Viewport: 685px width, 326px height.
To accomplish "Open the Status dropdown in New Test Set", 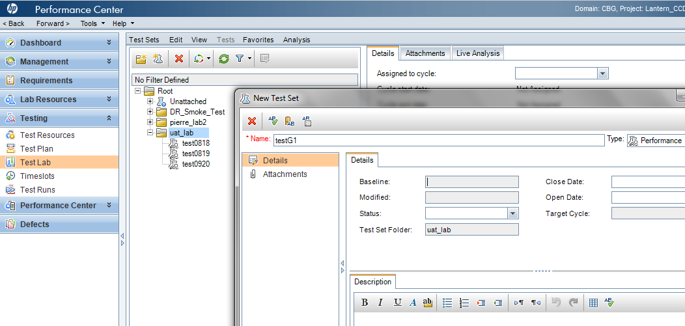I will click(513, 213).
